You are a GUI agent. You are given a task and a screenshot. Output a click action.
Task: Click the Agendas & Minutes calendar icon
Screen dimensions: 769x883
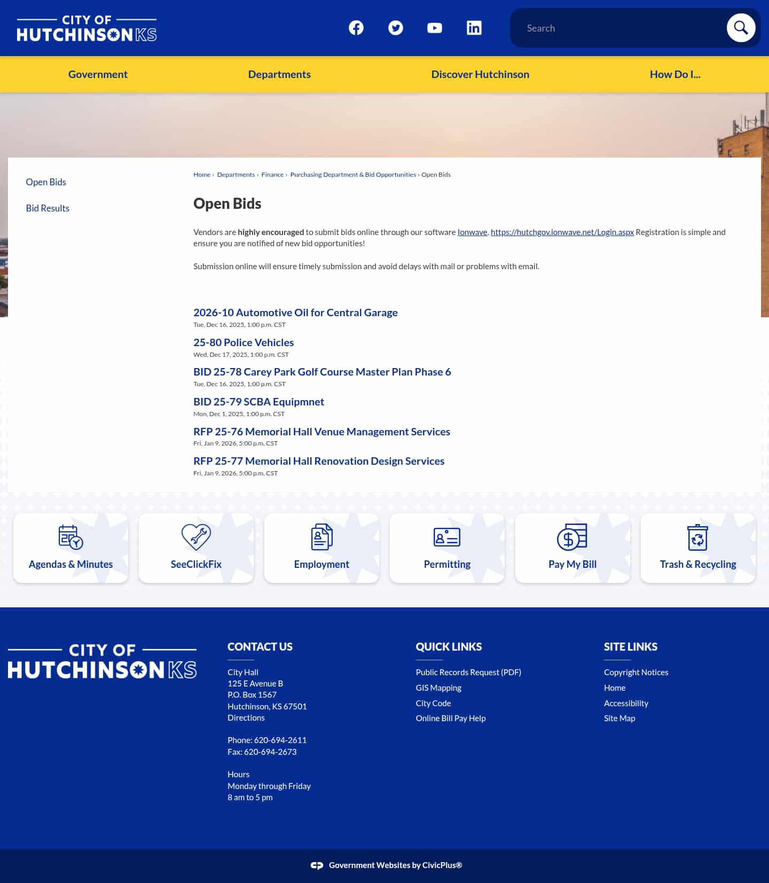point(70,537)
